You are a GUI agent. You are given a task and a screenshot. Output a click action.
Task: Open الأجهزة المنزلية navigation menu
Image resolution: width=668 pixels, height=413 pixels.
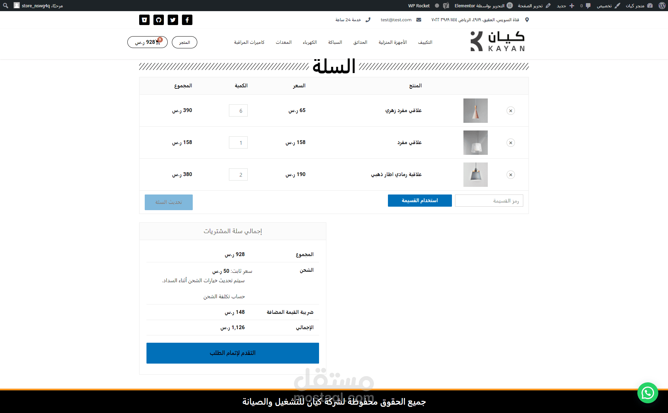392,42
